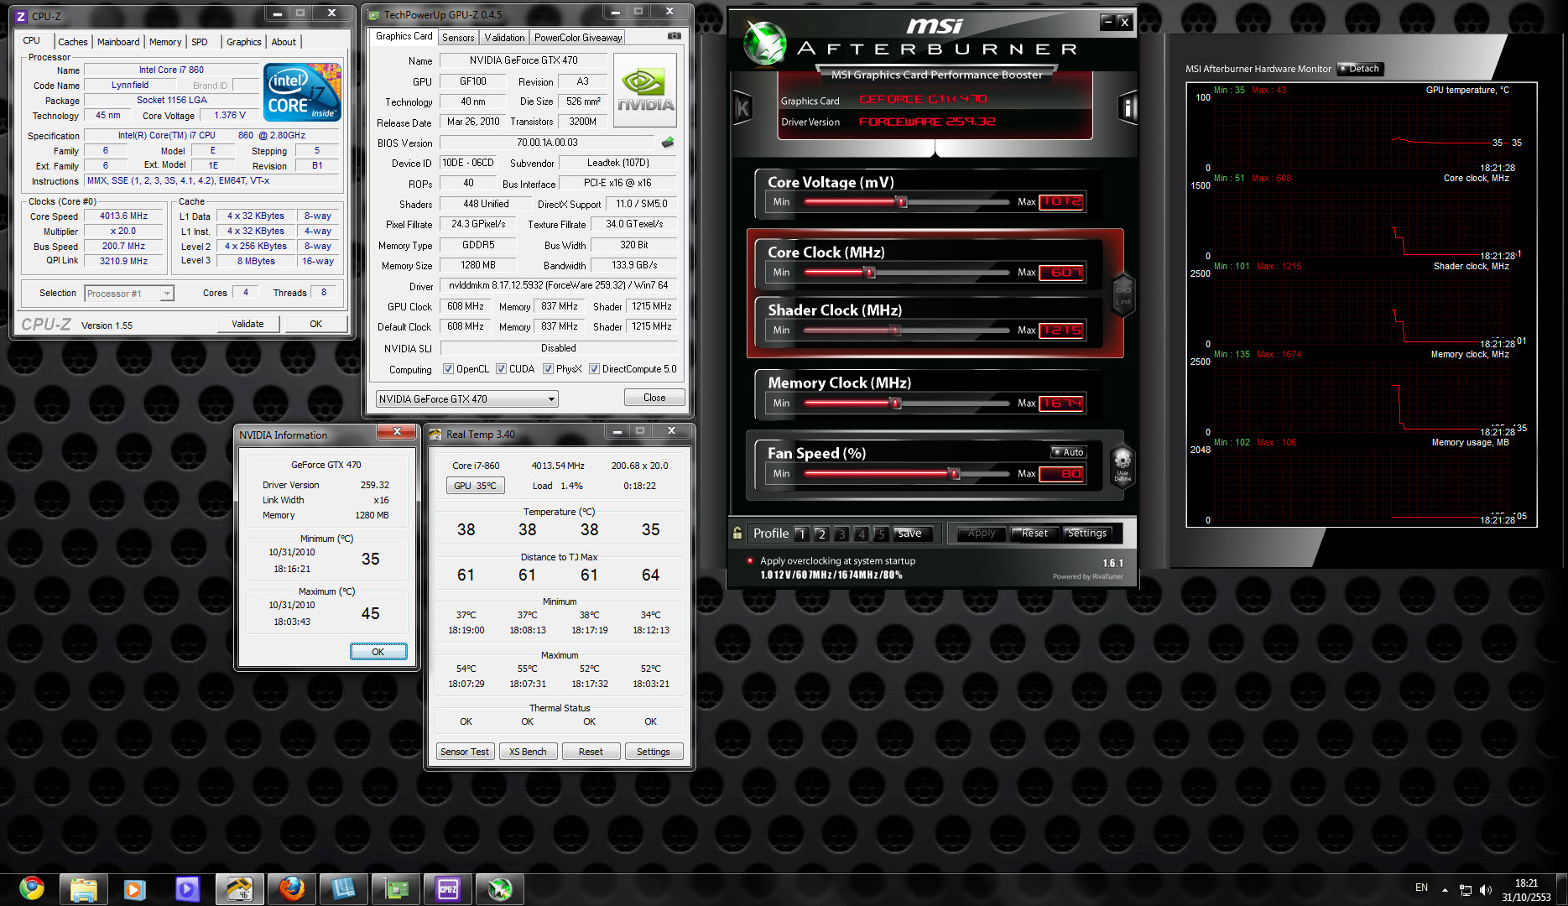Click the CPU-Z title bar icon
This screenshot has width=1568, height=906.
pyautogui.click(x=21, y=16)
